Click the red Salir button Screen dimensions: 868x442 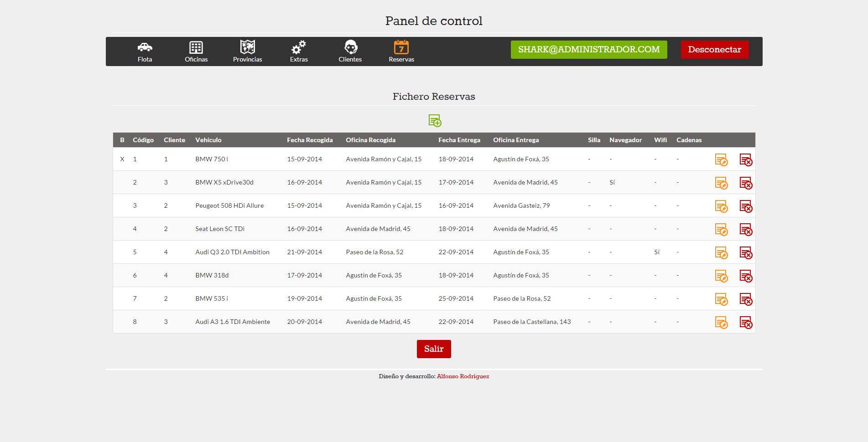[x=433, y=349]
